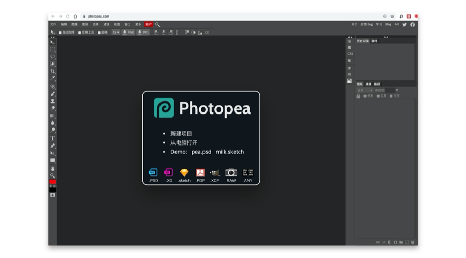Image resolution: width=466 pixels, height=258 pixels.
Task: Expand the opacity slider arrow
Action: (x=397, y=90)
